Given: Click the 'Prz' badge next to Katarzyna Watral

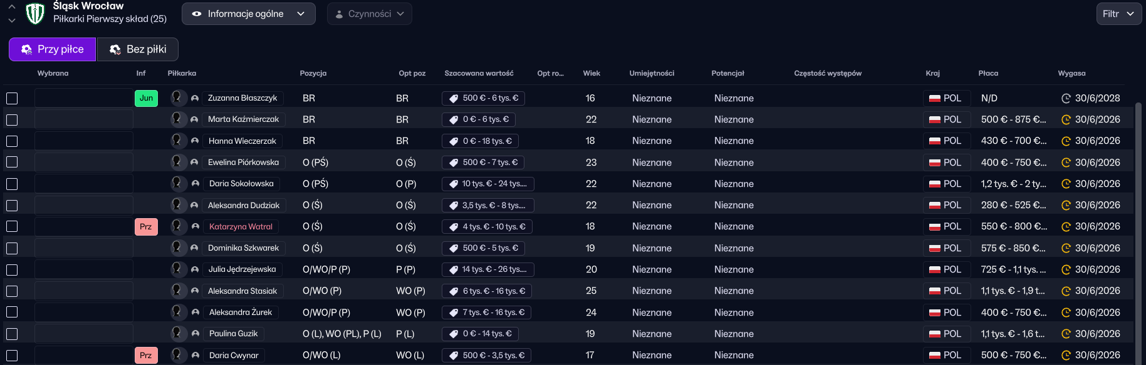Looking at the screenshot, I should tap(146, 227).
